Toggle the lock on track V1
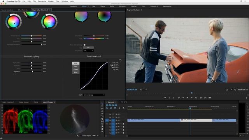This screenshot has height=140, width=249. [110, 120]
